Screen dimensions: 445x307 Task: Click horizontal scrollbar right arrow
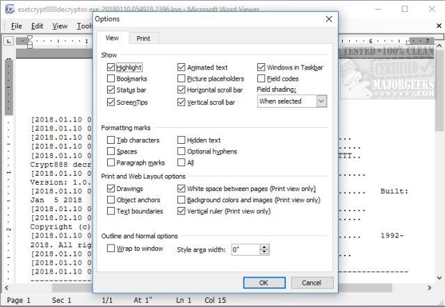pyautogui.click(x=430, y=288)
